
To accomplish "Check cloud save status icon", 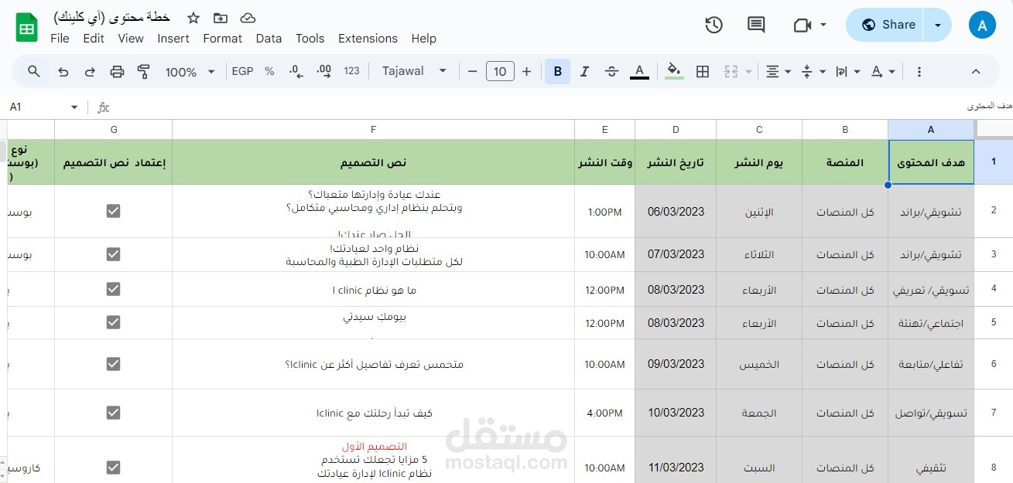I will point(248,18).
